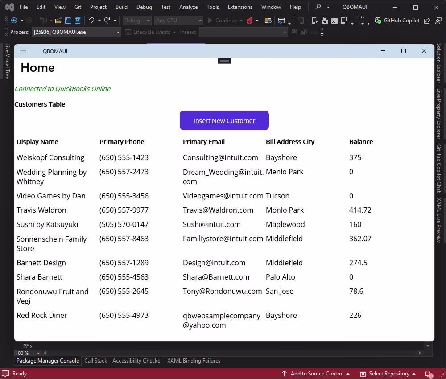Expand the Navigate Backward history dropdown
The height and width of the screenshot is (379, 446).
[x=21, y=21]
